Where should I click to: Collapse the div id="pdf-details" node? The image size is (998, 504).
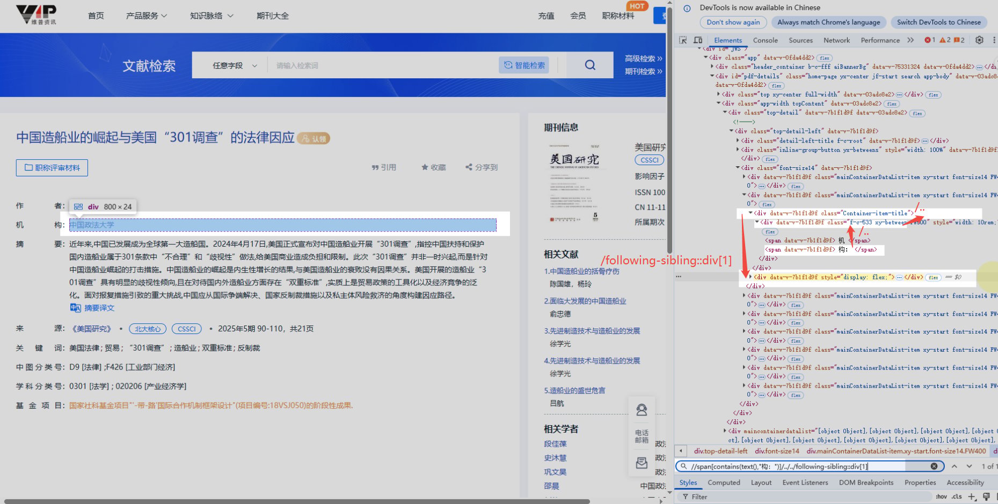(712, 76)
